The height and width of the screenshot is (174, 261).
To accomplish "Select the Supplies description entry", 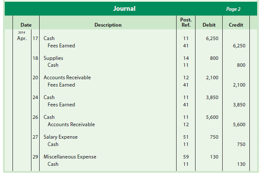I will coord(53,58).
